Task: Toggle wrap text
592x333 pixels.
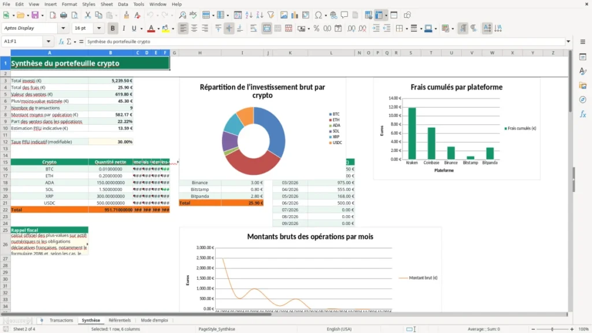Action: pos(253,28)
